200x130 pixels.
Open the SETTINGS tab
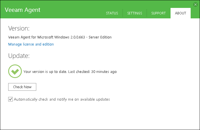click(135, 13)
